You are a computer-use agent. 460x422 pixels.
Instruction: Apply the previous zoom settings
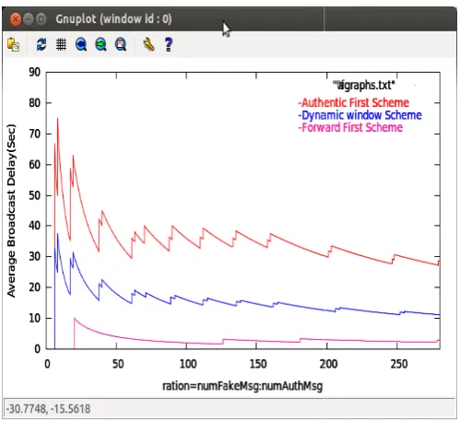(x=81, y=44)
